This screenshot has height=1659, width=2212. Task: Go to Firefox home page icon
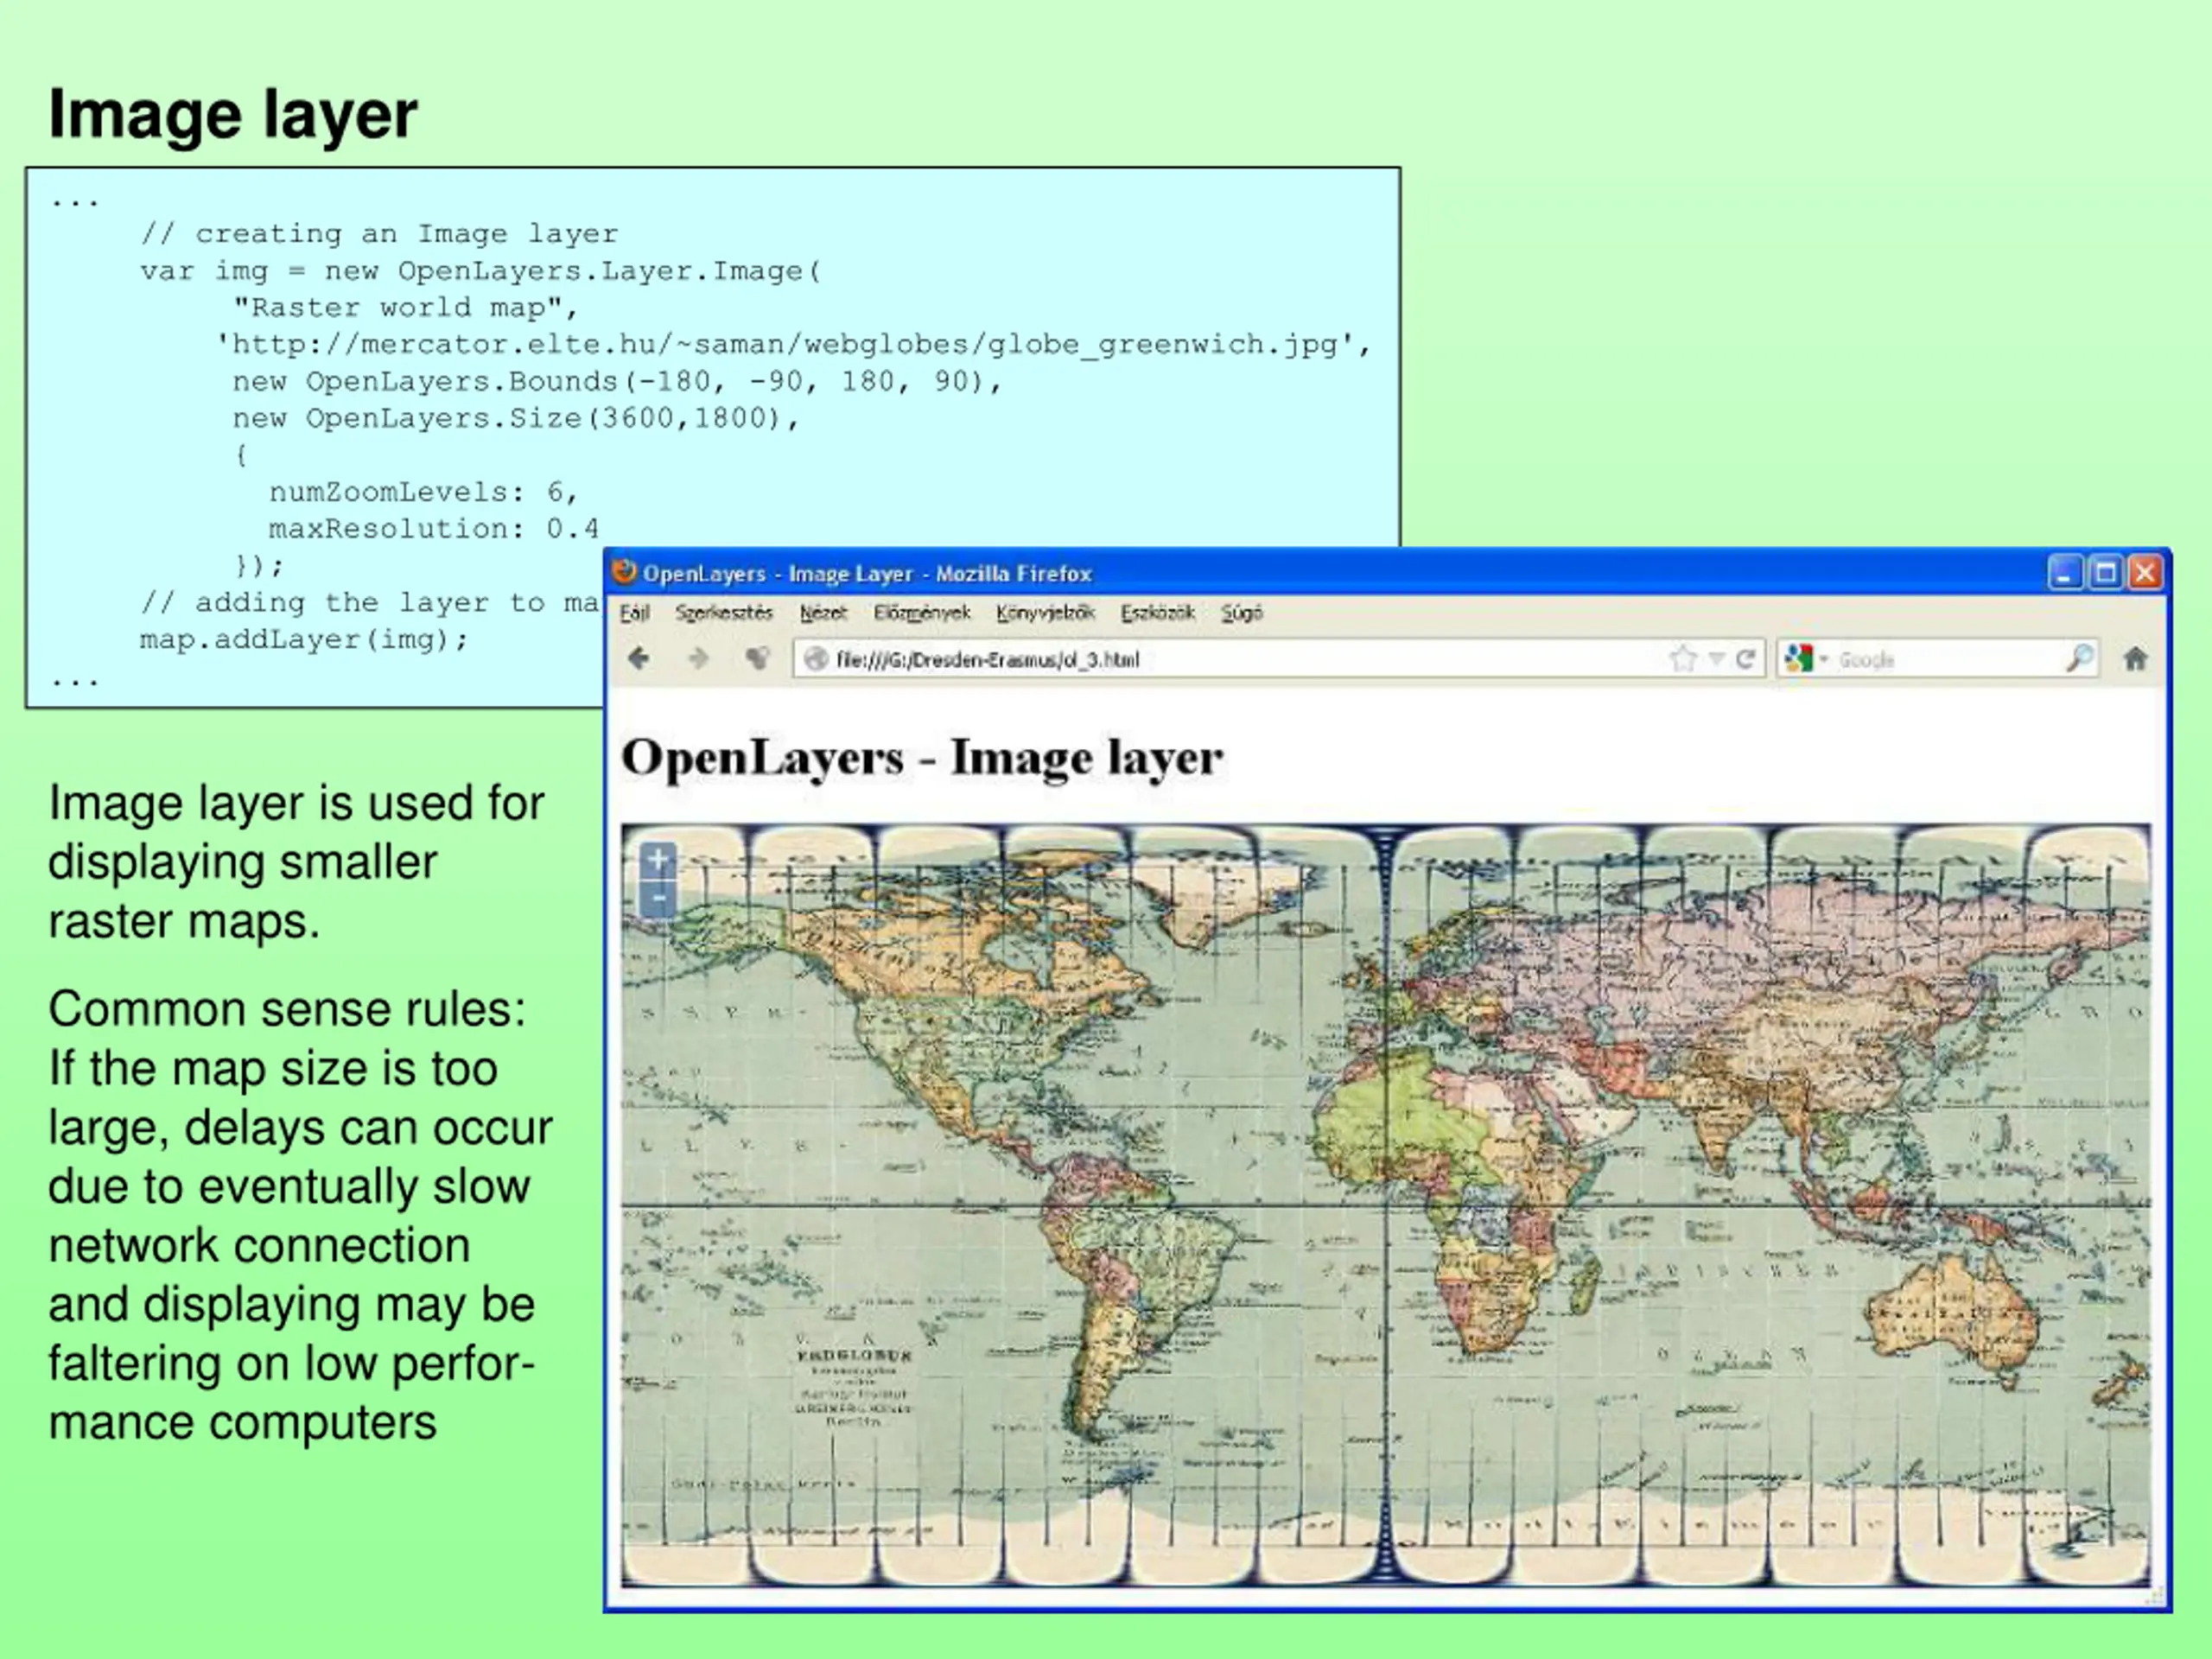pos(2135,659)
